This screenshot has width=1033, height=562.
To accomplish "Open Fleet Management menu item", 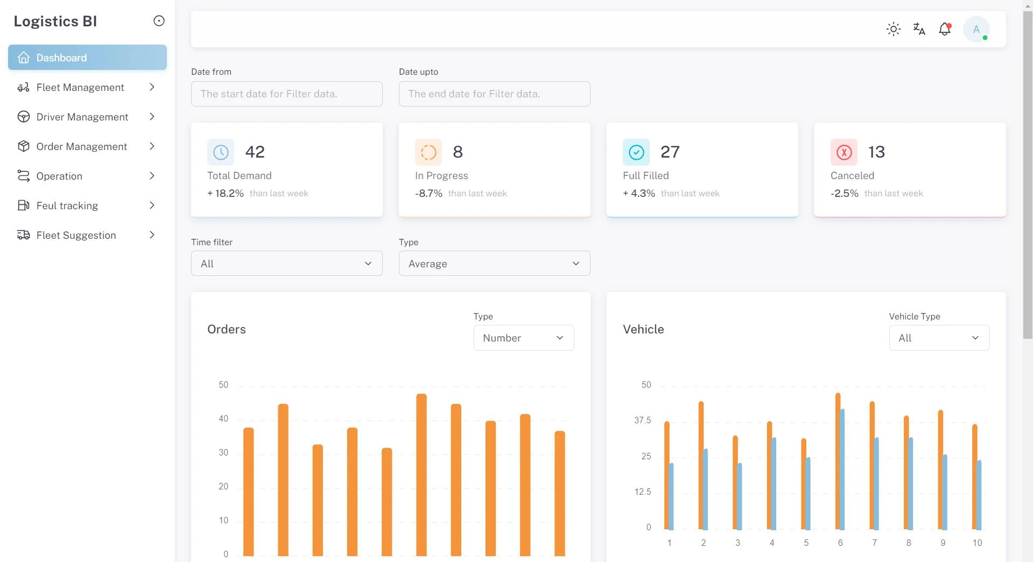I will [x=87, y=87].
